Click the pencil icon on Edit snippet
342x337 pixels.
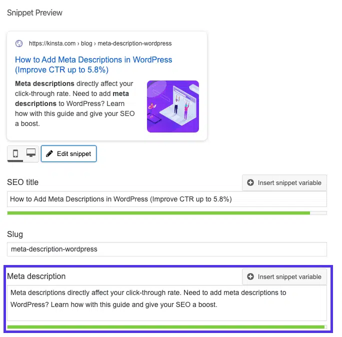point(49,154)
